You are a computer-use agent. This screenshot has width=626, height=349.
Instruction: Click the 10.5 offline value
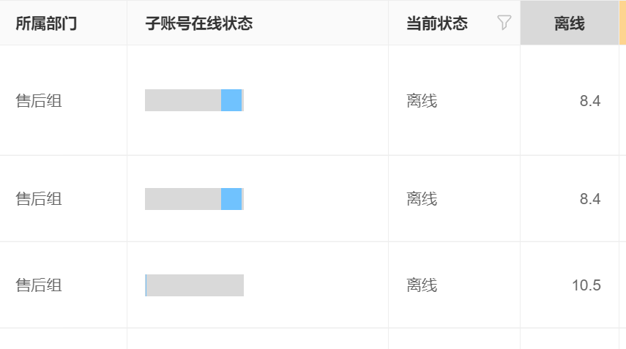(x=586, y=285)
